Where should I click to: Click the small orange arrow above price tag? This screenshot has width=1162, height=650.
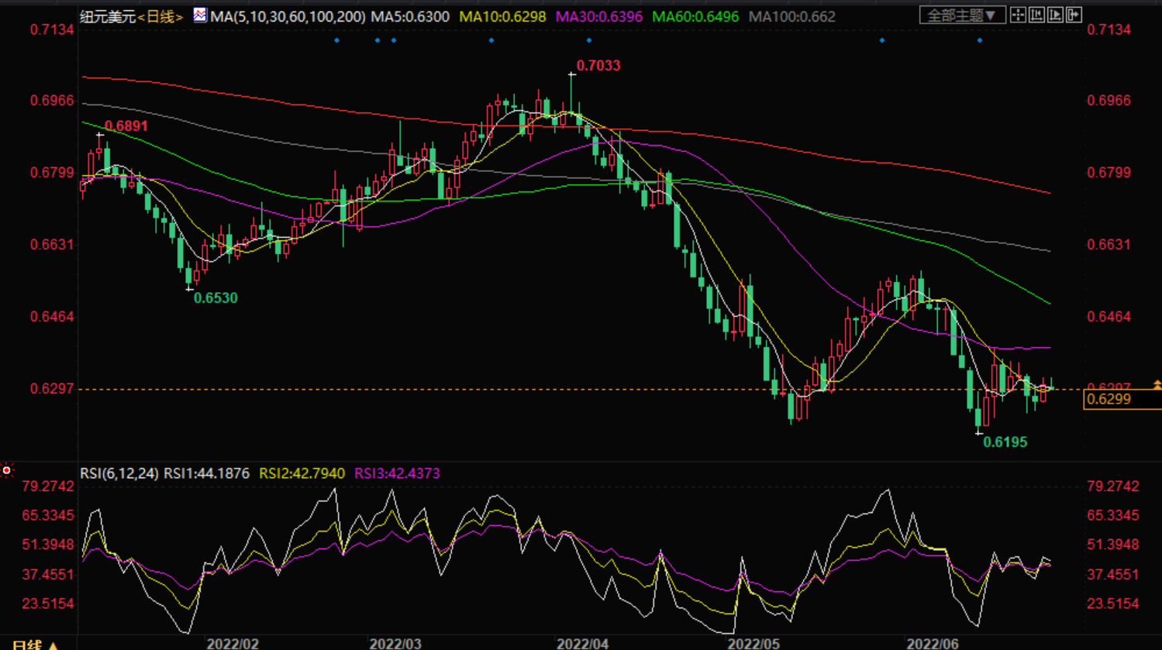[x=1157, y=383]
